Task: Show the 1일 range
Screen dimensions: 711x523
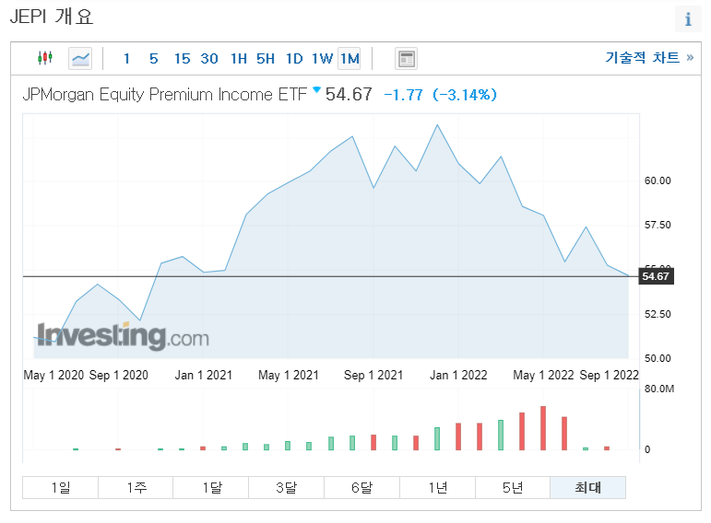Action: point(60,487)
